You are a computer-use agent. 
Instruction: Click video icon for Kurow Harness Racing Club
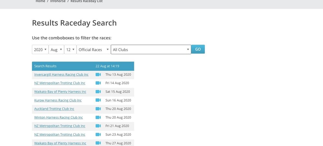(x=98, y=100)
